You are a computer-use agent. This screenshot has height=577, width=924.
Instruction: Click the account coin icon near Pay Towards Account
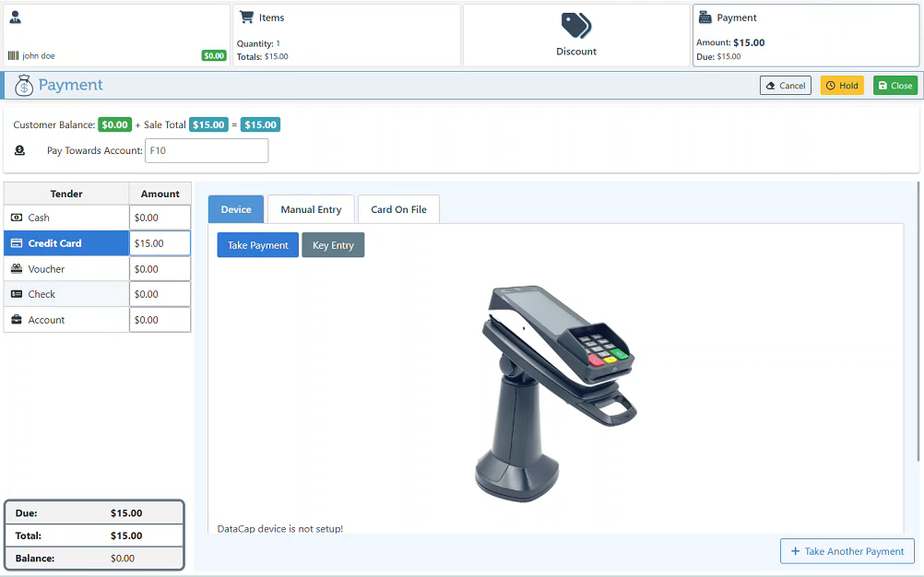[19, 151]
